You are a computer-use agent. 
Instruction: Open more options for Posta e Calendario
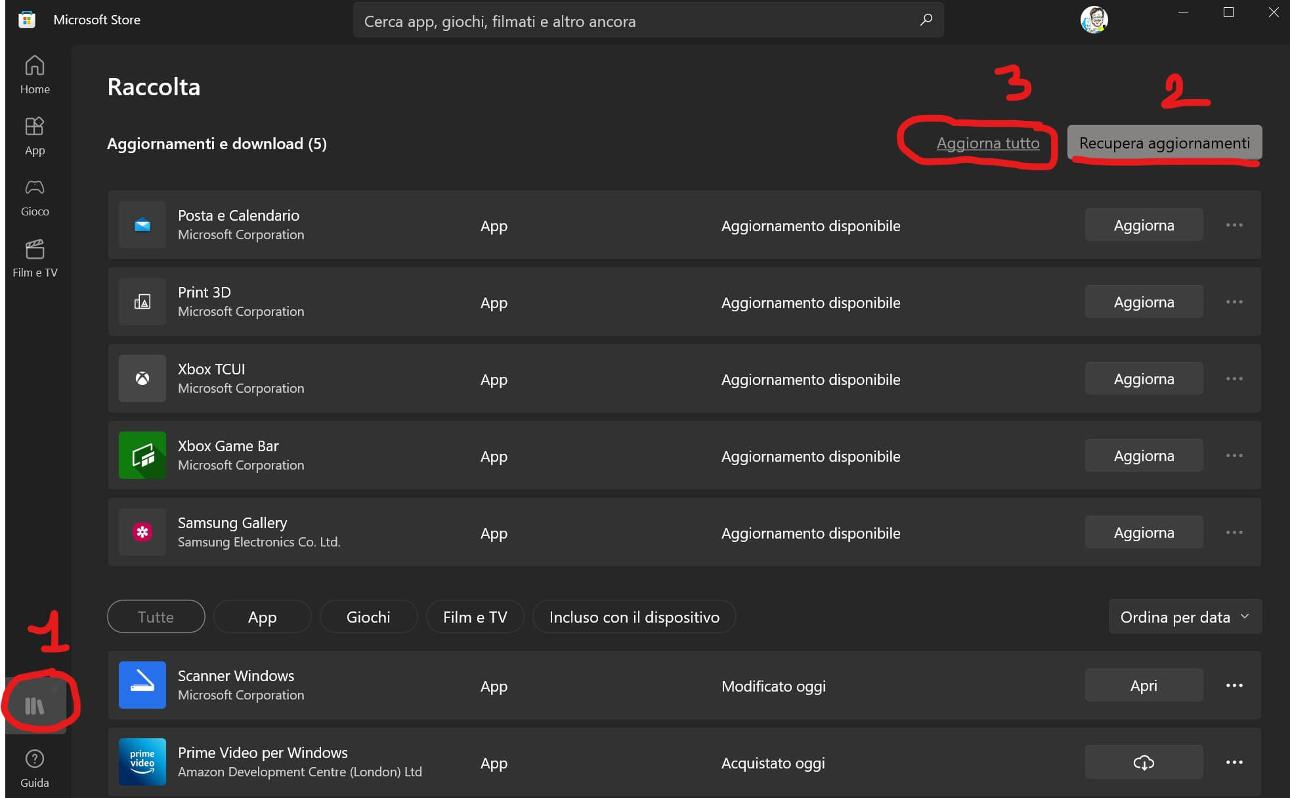1234,225
